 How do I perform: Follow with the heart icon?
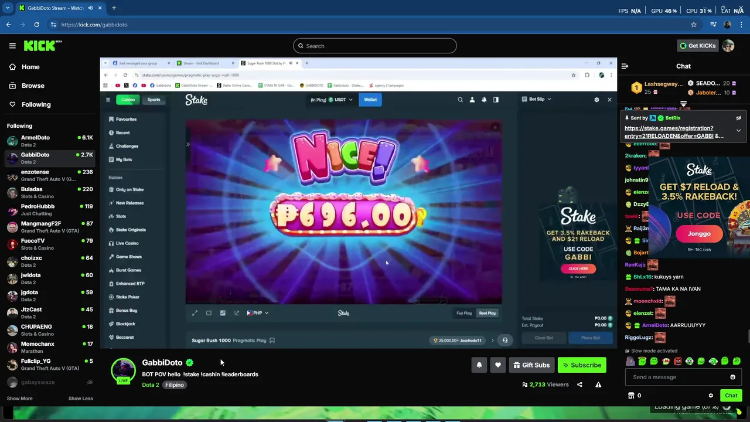point(497,365)
